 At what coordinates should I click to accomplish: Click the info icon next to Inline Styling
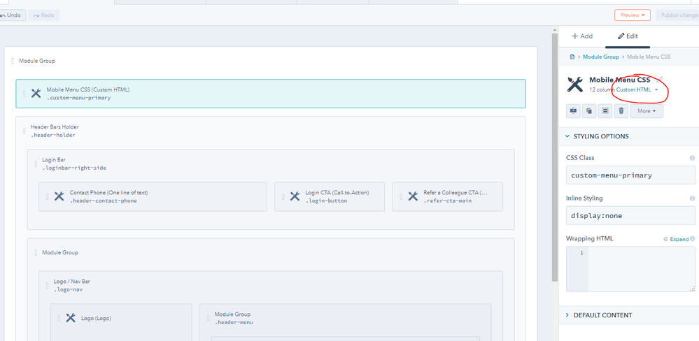(x=692, y=198)
